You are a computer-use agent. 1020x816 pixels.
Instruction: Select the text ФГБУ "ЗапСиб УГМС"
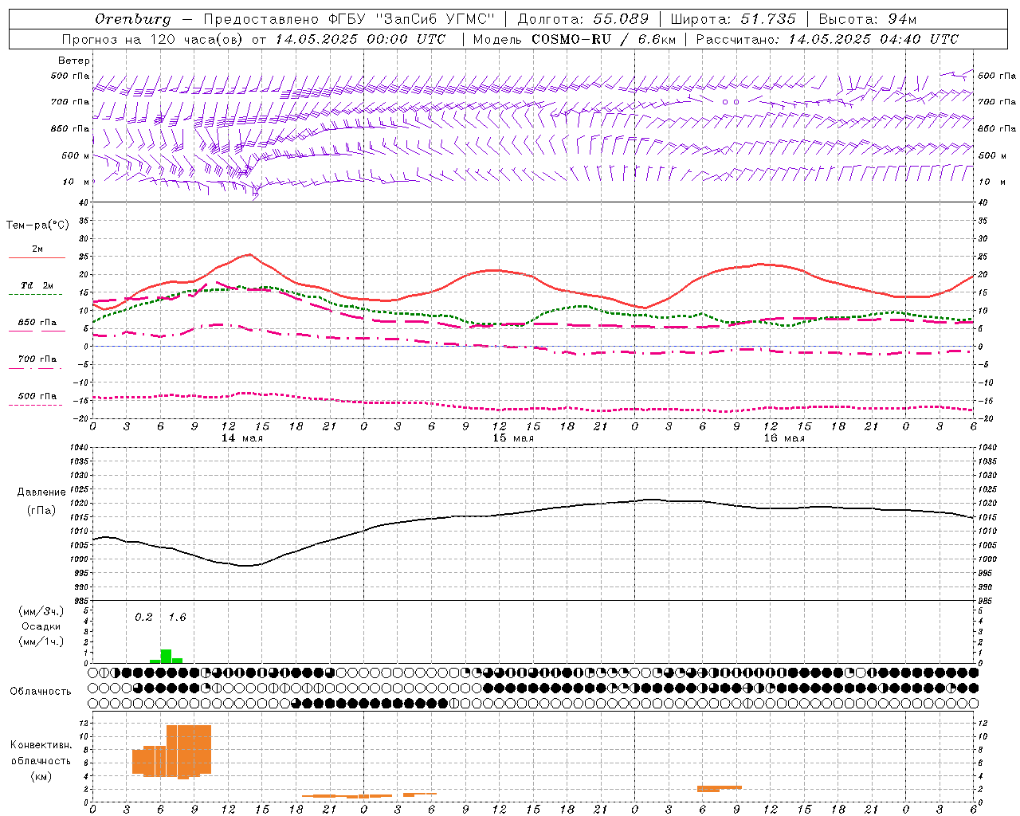pos(411,19)
